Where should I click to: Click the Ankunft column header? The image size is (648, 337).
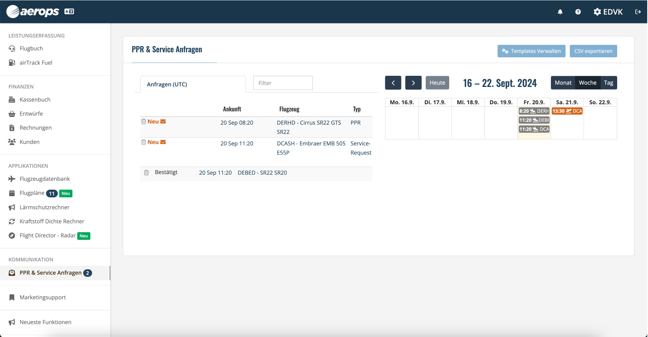point(232,109)
